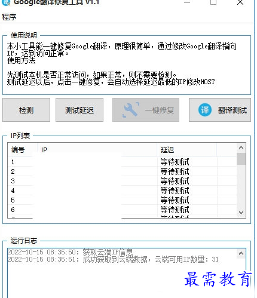Click the 编号 column header
This screenshot has width=257, height=298.
tap(22, 150)
